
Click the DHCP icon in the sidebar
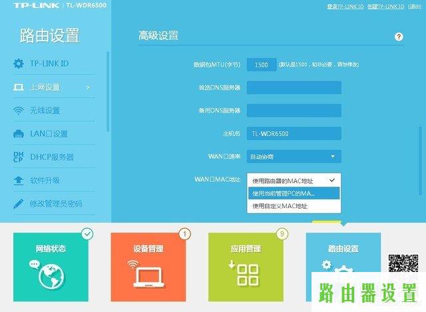coord(19,157)
